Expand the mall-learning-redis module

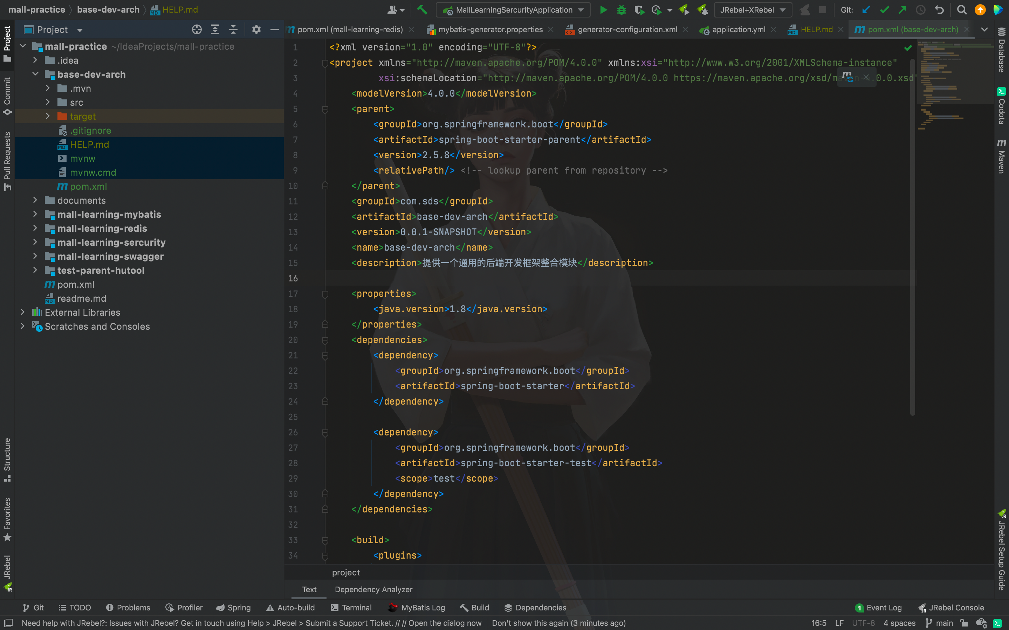tap(35, 228)
